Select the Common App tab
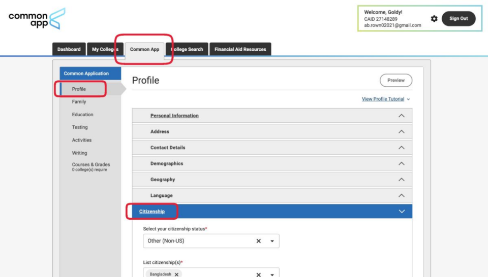Image resolution: width=488 pixels, height=277 pixels. (x=144, y=49)
